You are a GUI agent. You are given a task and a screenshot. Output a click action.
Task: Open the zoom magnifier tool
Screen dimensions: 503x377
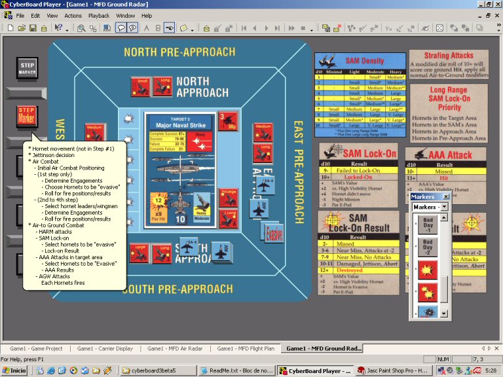pyautogui.click(x=81, y=28)
